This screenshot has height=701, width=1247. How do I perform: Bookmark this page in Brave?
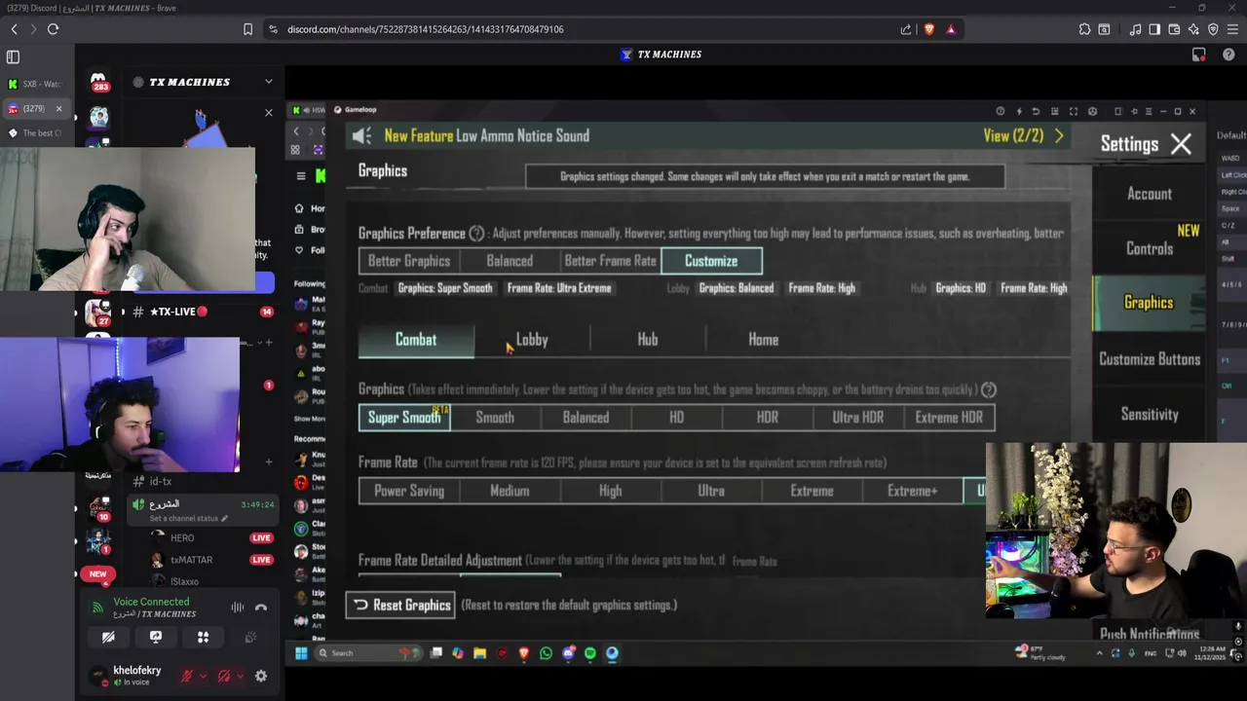(247, 29)
